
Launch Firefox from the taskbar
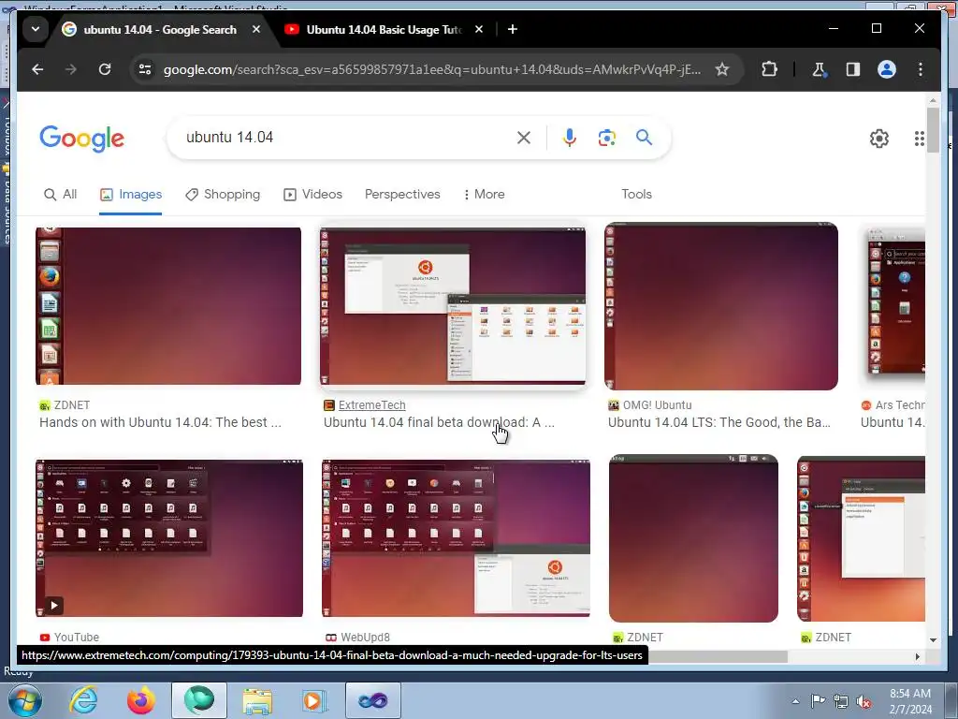pyautogui.click(x=141, y=700)
